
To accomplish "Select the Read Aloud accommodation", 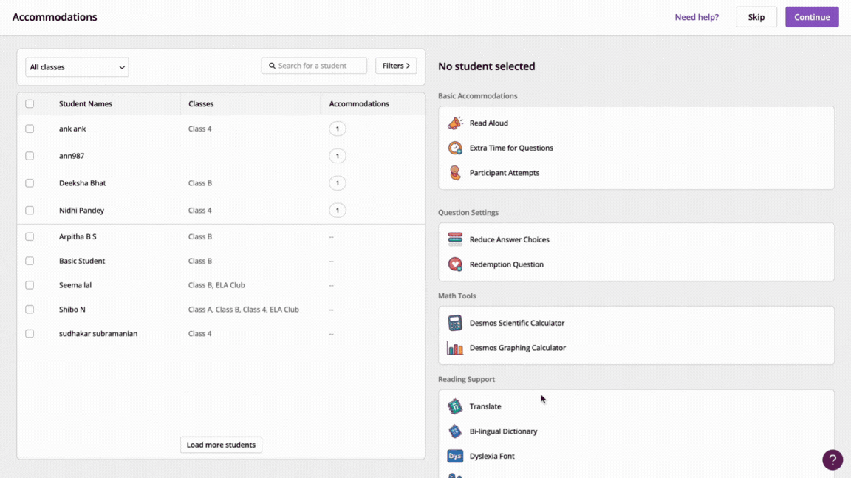I will (488, 123).
